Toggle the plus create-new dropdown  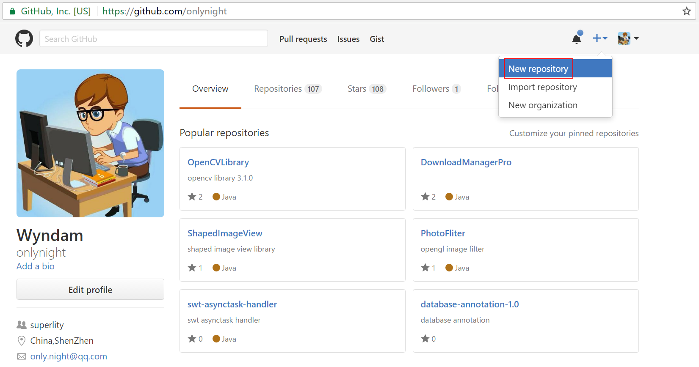click(600, 38)
